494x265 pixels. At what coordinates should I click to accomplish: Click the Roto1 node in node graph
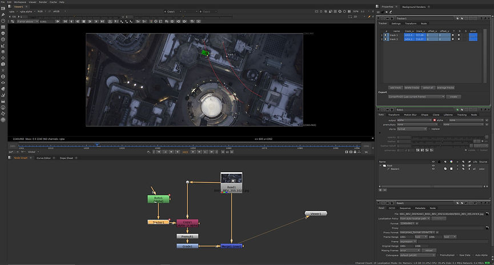pos(158,199)
